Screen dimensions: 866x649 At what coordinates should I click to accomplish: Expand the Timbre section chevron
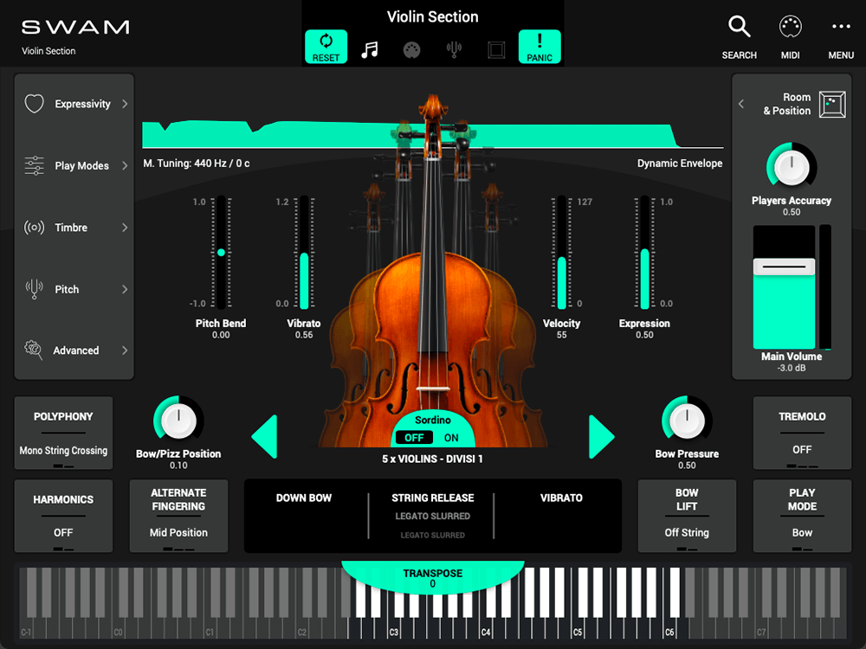[125, 228]
